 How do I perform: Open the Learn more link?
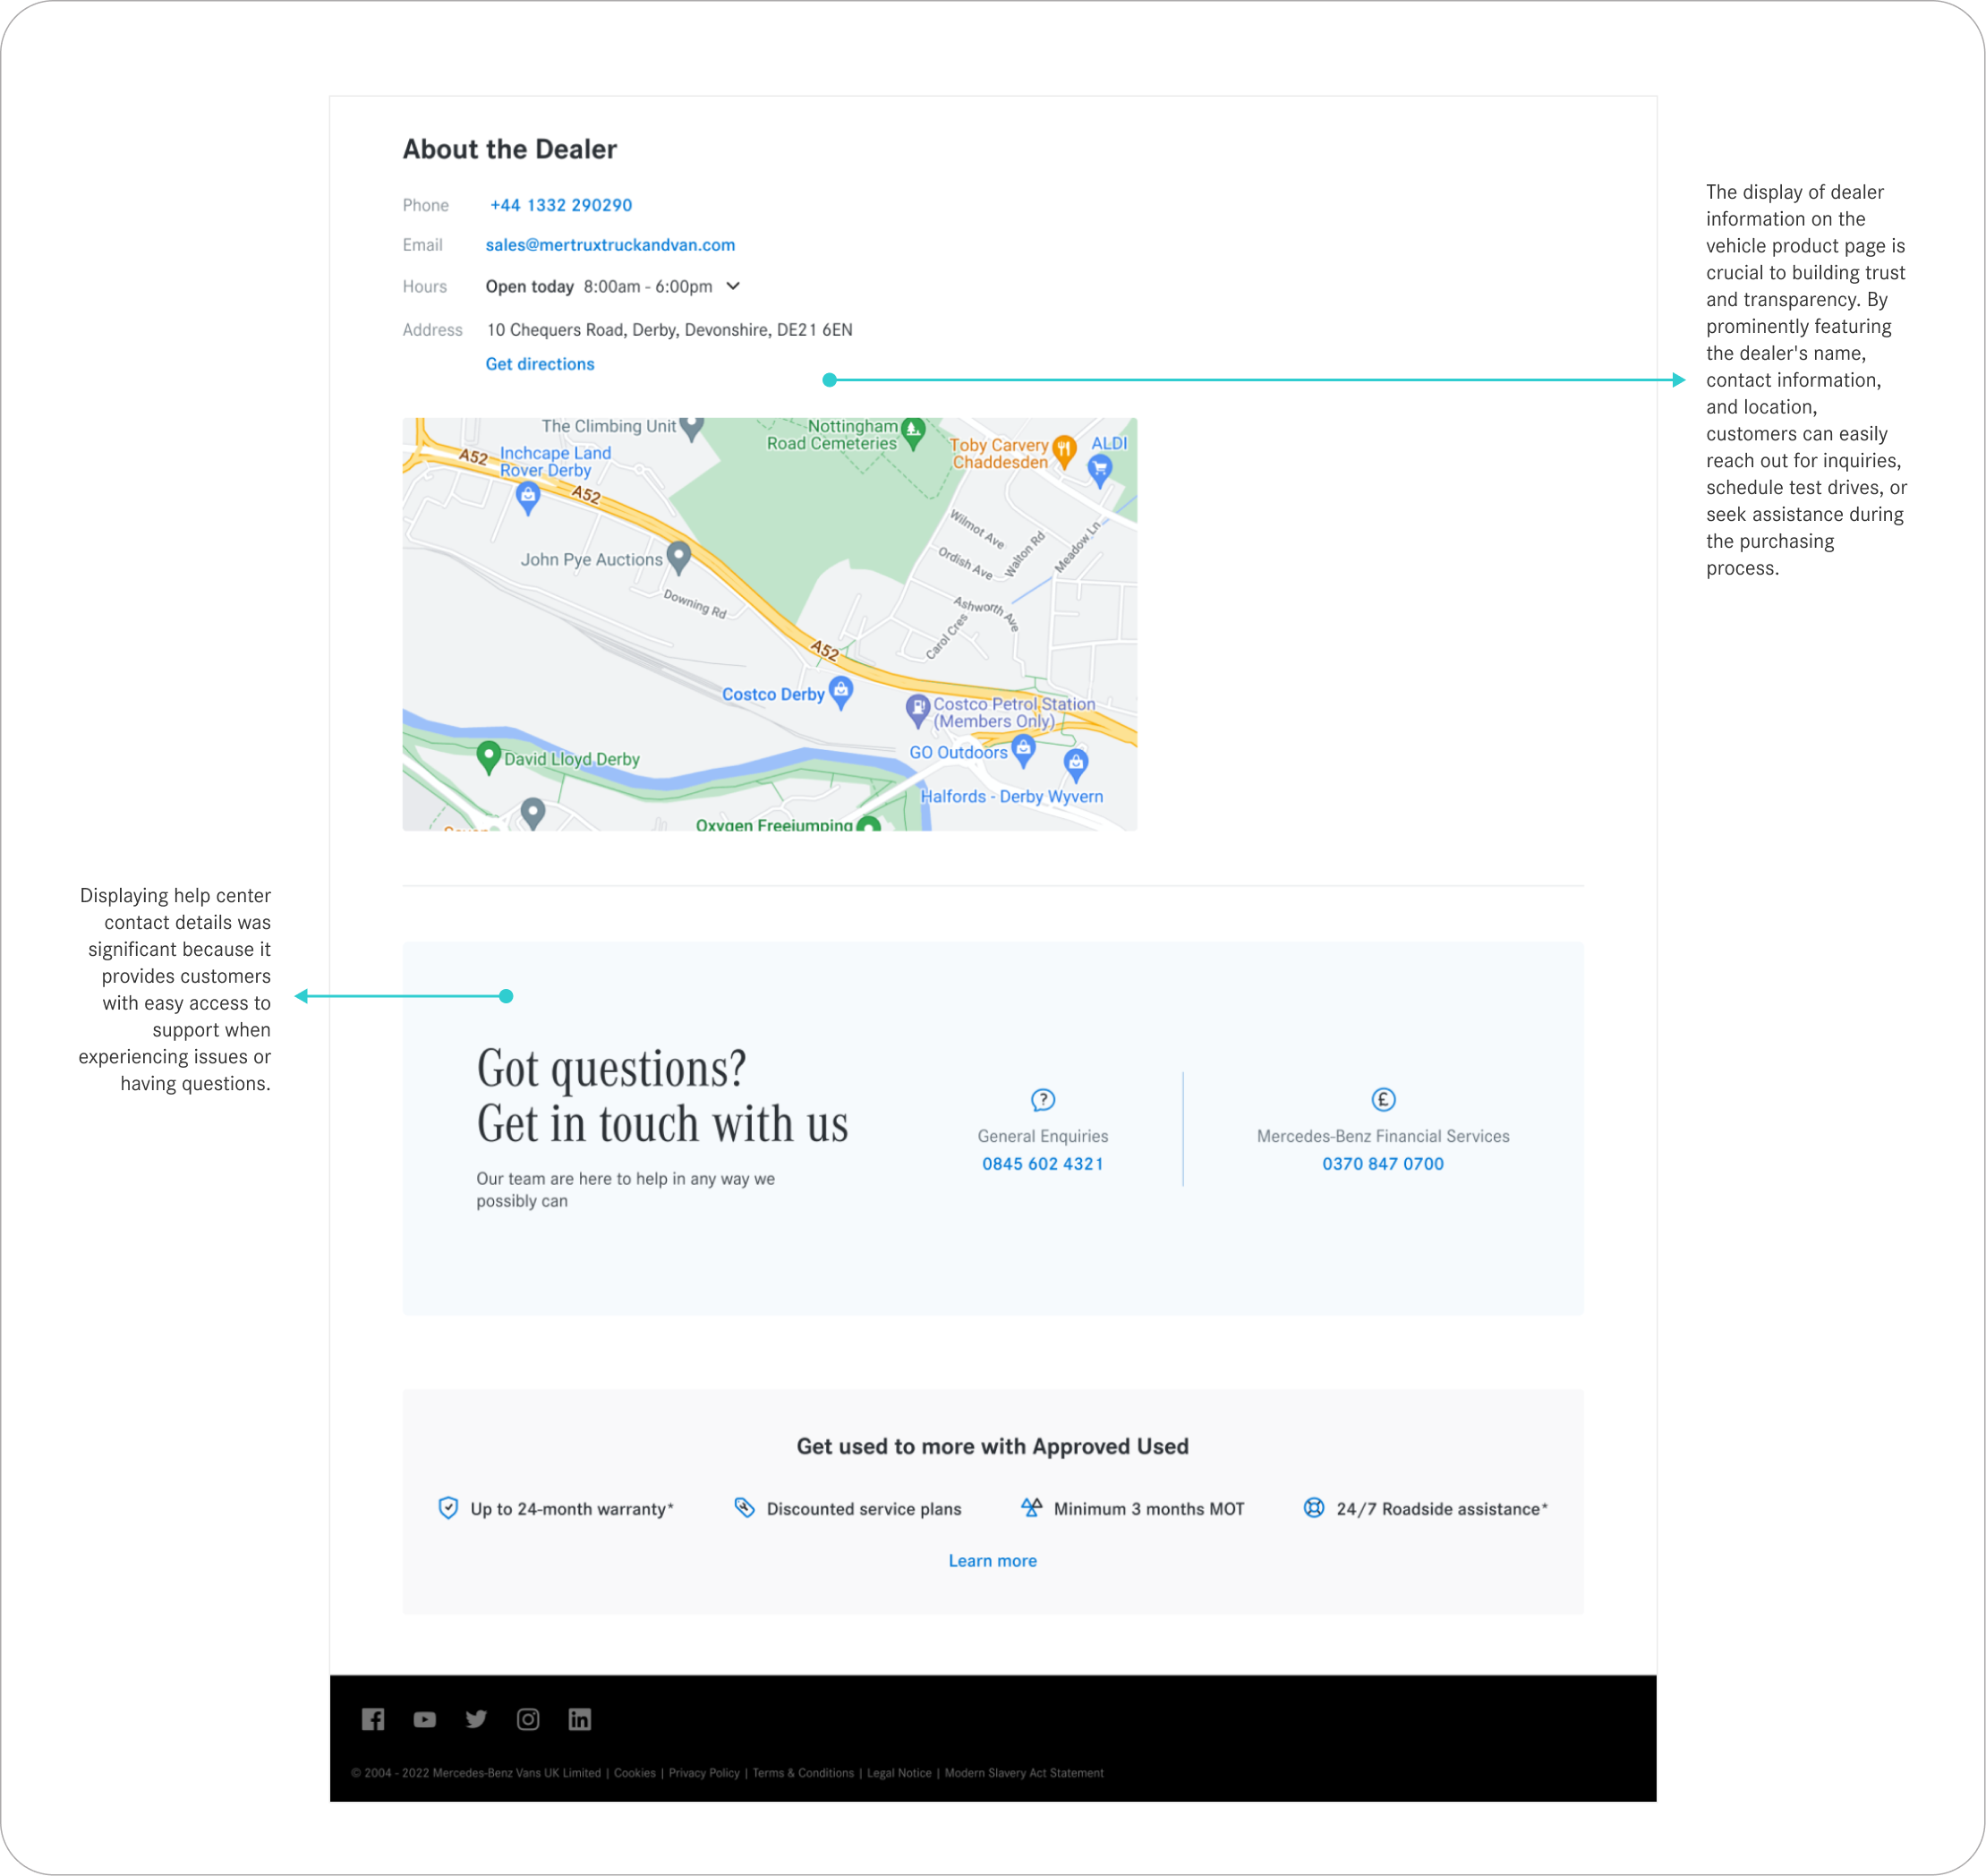click(x=993, y=1561)
